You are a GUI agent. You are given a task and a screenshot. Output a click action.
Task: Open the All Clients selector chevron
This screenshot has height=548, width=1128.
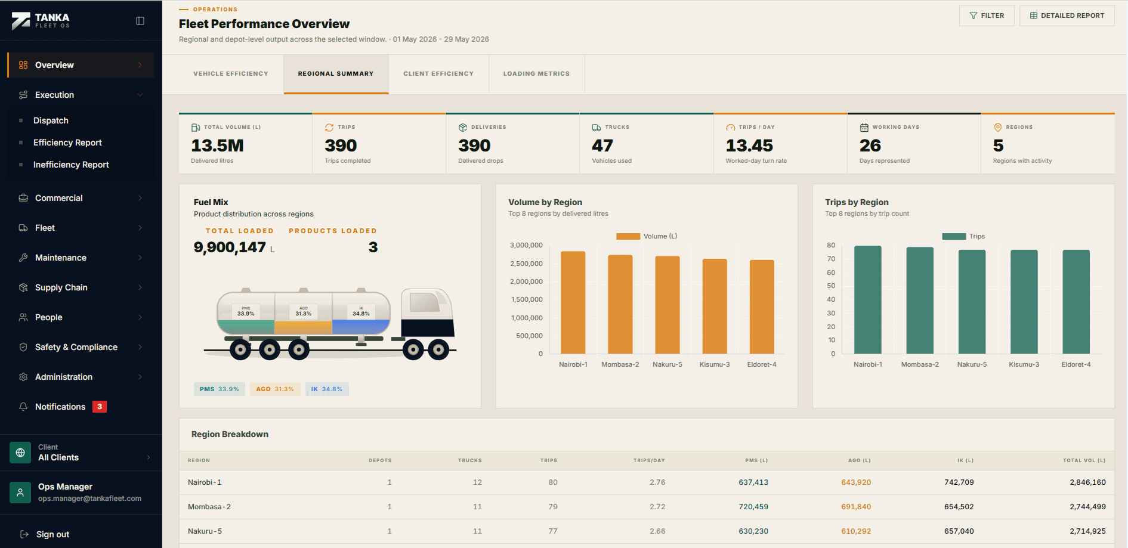point(149,457)
